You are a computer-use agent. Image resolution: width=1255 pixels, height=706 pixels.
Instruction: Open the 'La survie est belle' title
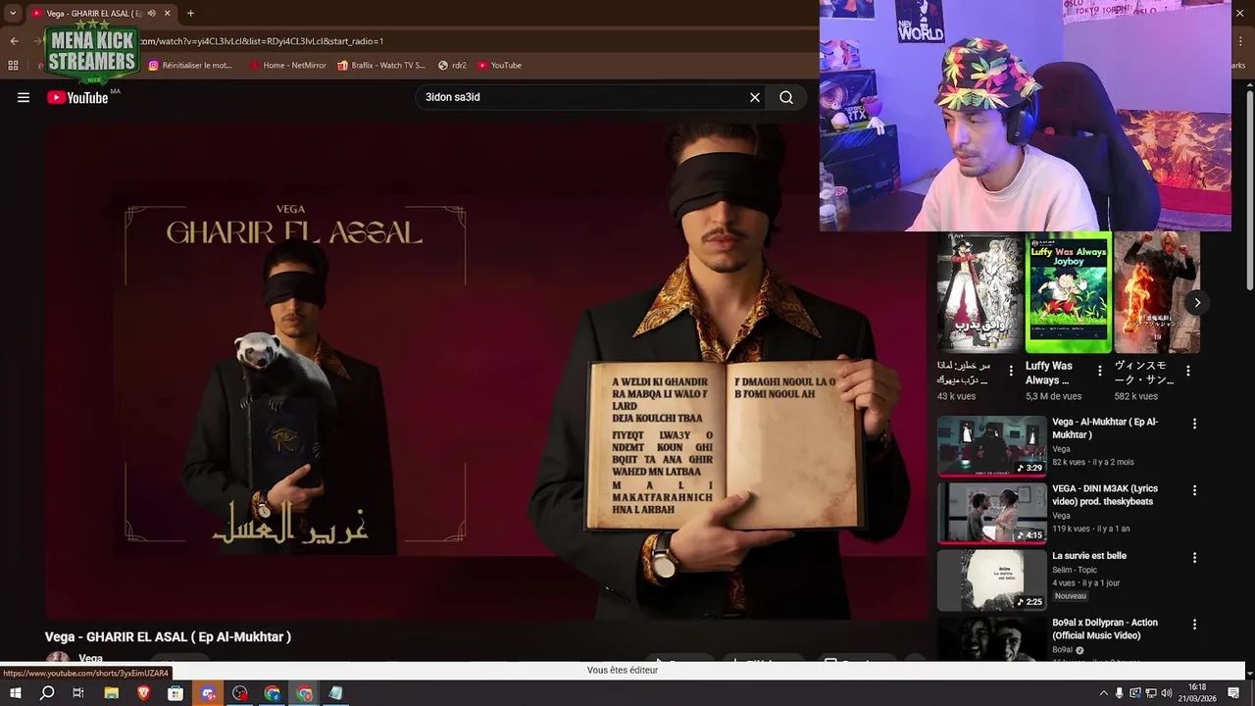[1089, 556]
